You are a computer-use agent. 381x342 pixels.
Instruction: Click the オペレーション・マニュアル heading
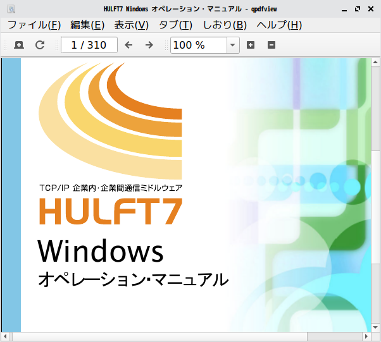click(x=133, y=279)
